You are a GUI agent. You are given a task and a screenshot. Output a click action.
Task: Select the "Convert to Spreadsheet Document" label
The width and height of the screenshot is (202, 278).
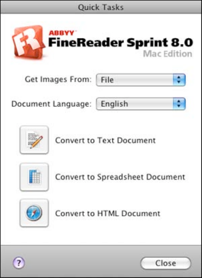(x=120, y=177)
